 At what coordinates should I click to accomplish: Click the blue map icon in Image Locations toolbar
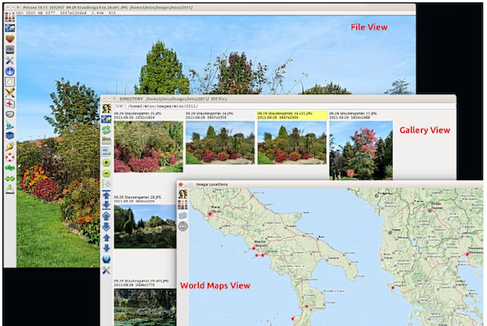pos(183,216)
